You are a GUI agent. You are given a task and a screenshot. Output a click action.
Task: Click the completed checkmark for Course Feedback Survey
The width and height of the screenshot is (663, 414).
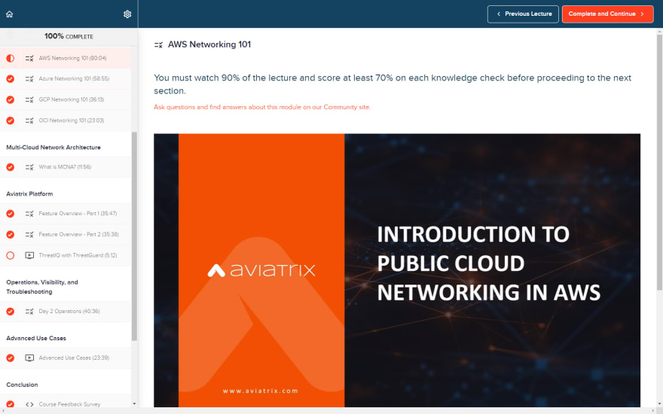coord(10,404)
